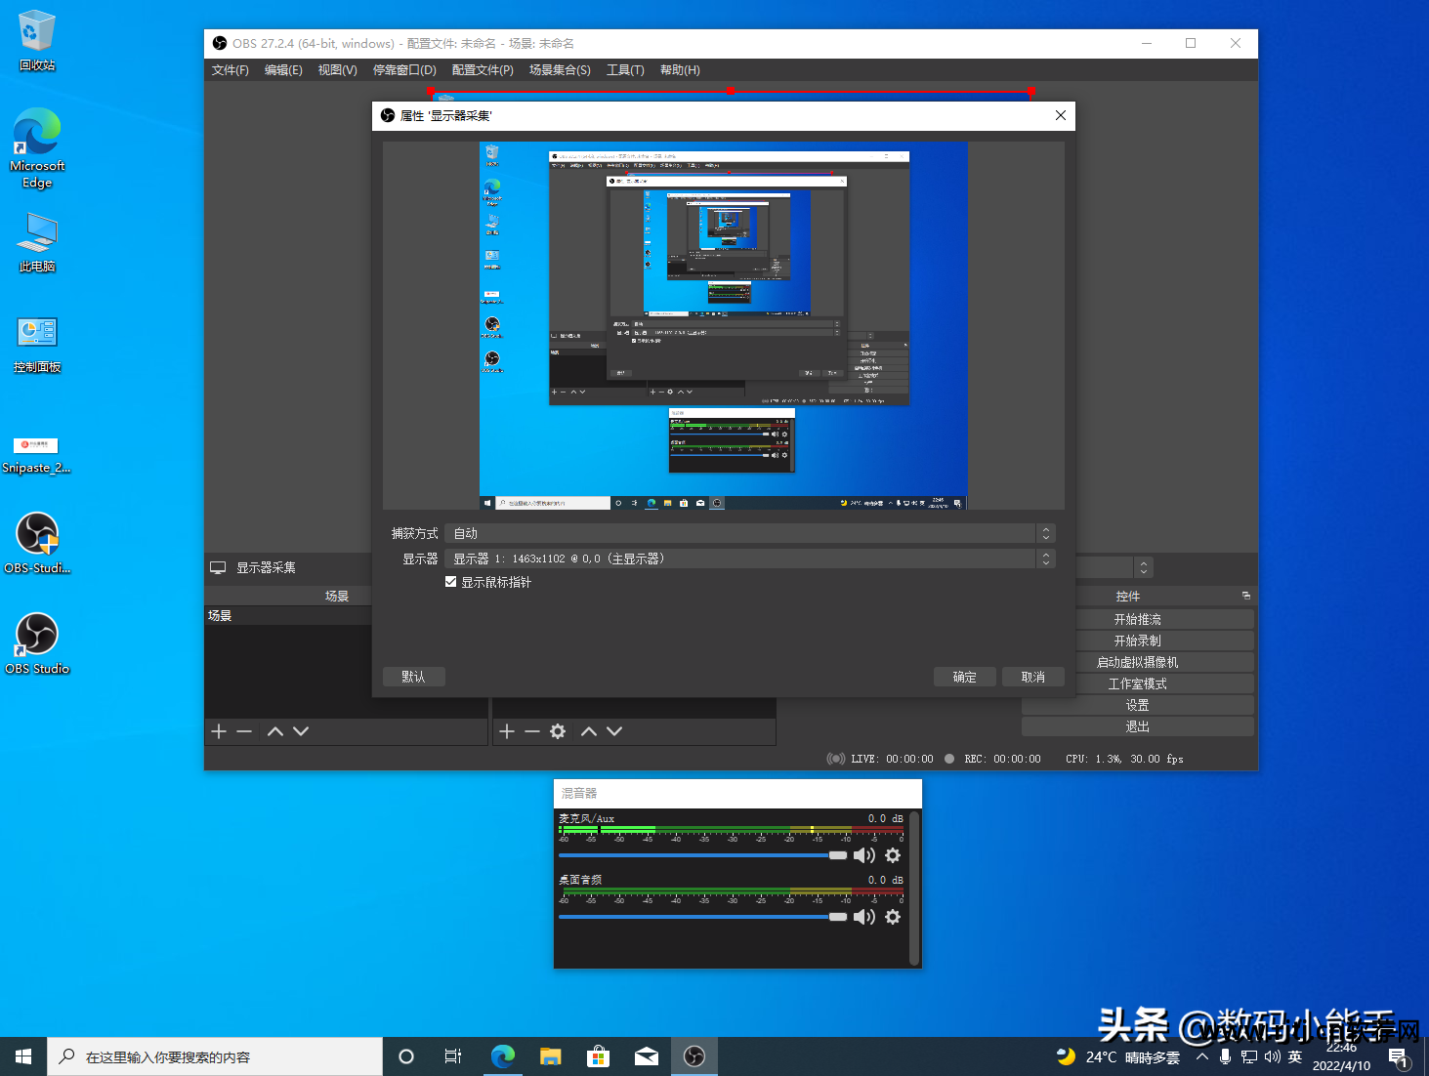Viewport: 1429px width, 1076px height.
Task: Open the 配置文件(P) menu
Action: click(x=483, y=70)
